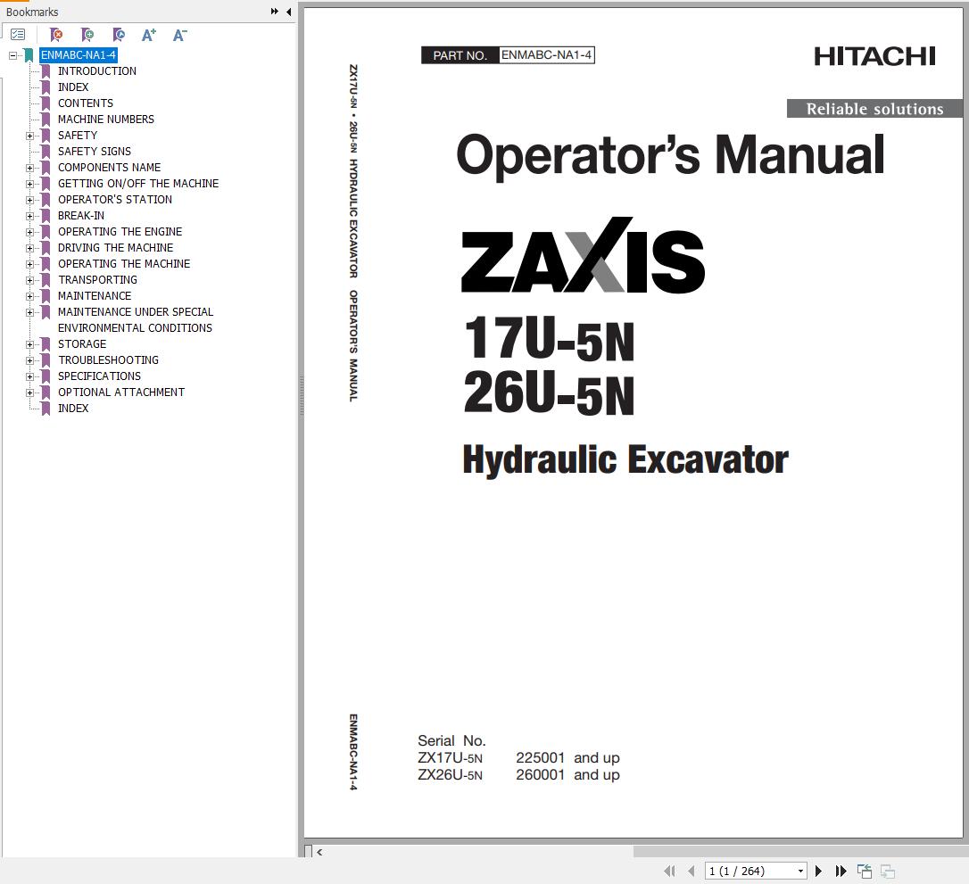
Task: Open the BREAK-IN bookmark
Action: pyautogui.click(x=81, y=216)
